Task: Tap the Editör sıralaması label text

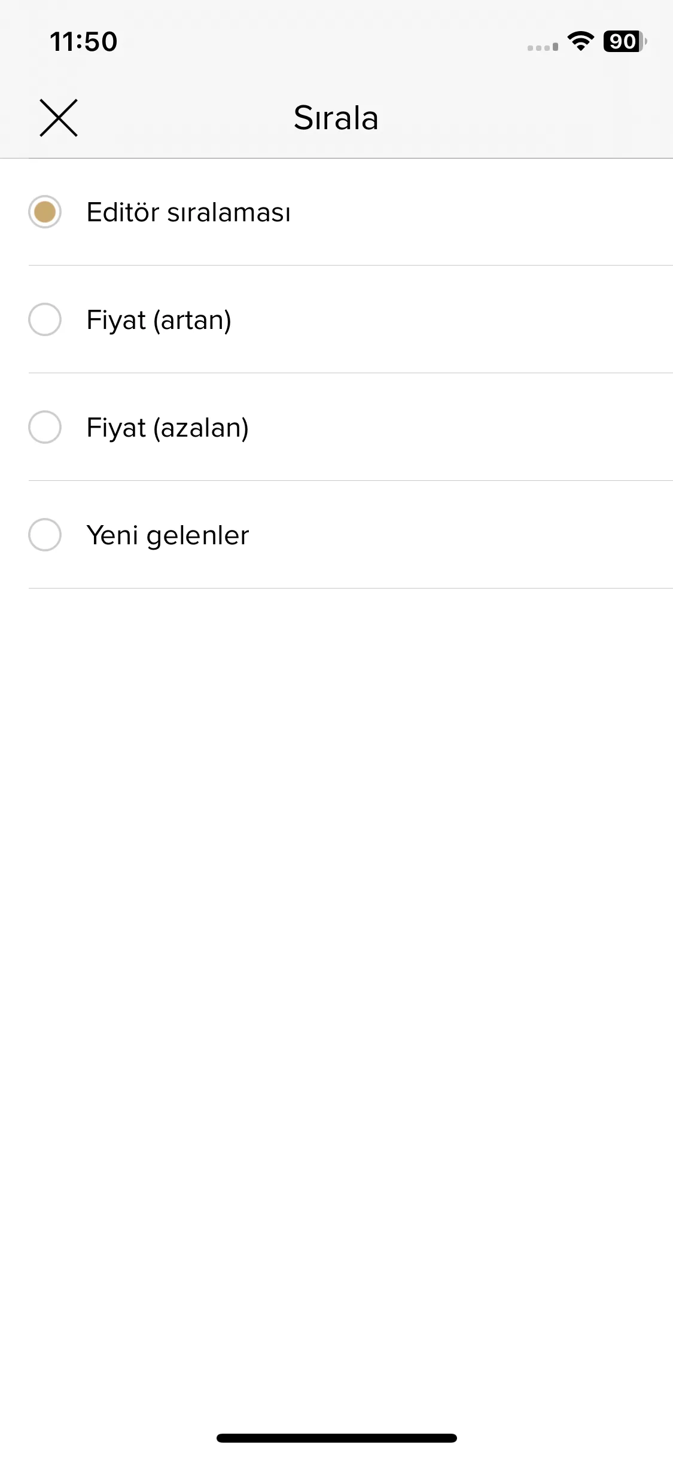Action: click(188, 212)
